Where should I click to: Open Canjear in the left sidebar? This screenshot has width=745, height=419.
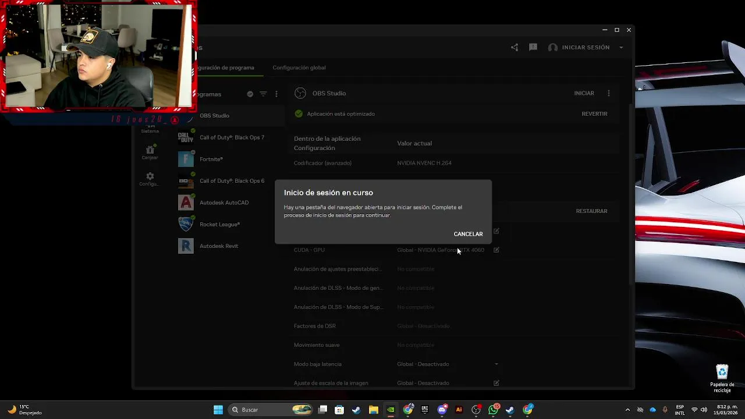150,152
